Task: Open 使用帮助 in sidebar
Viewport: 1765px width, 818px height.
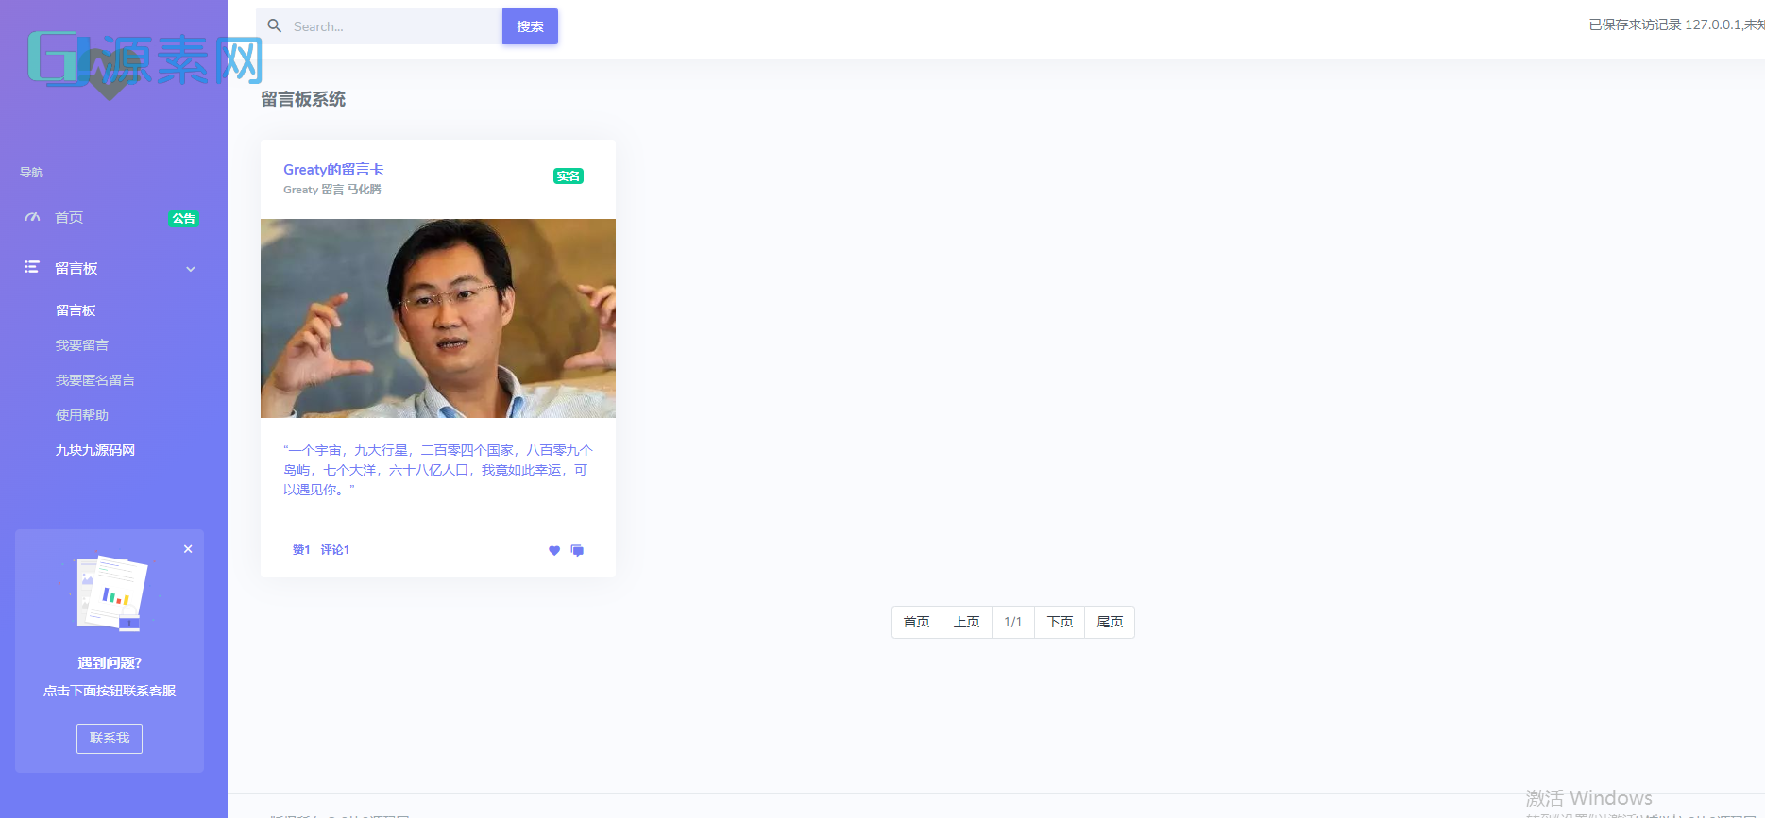Action: tap(82, 415)
